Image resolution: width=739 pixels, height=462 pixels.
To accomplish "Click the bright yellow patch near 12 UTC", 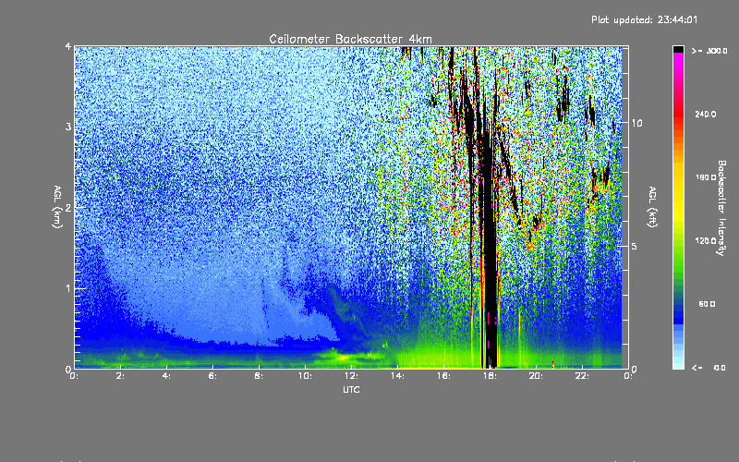I will coord(343,358).
